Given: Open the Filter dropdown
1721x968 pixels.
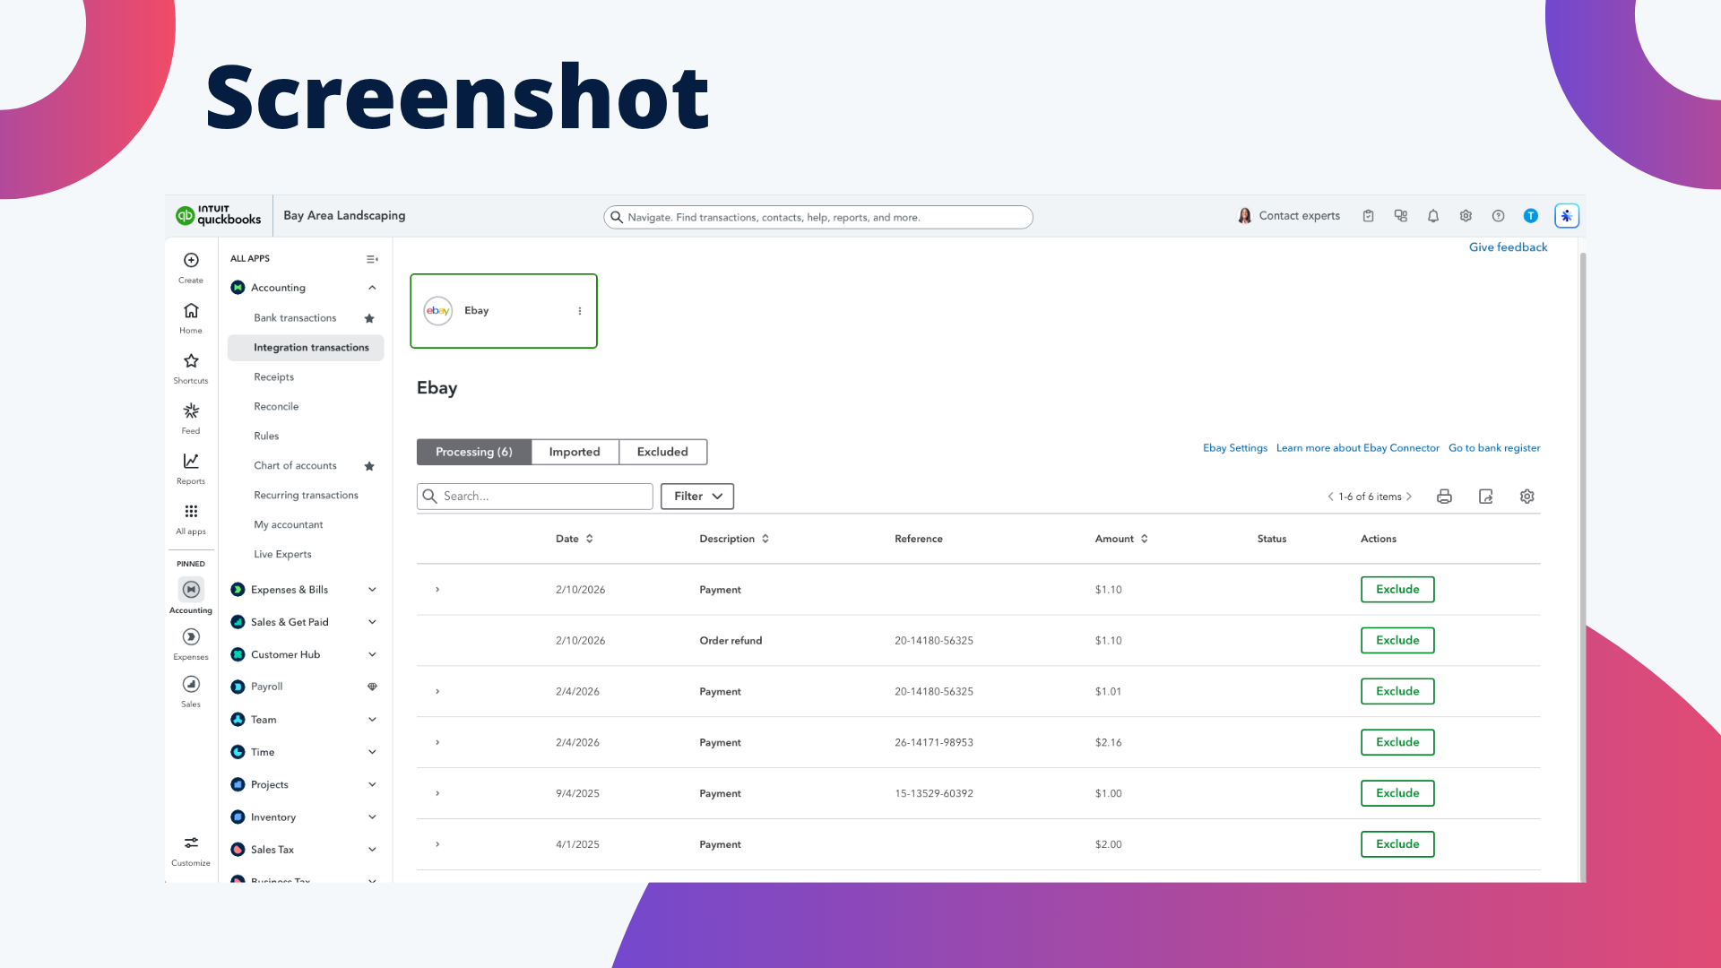Looking at the screenshot, I should tap(697, 497).
